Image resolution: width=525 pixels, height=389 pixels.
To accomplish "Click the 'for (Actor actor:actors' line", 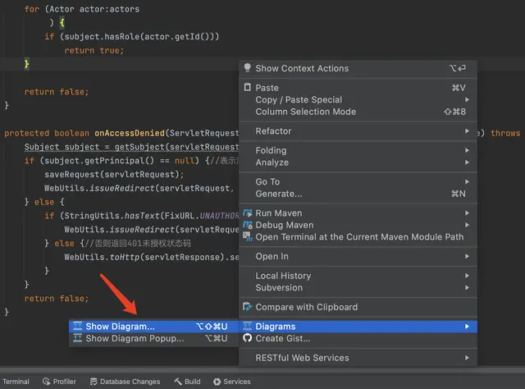I will coord(82,9).
